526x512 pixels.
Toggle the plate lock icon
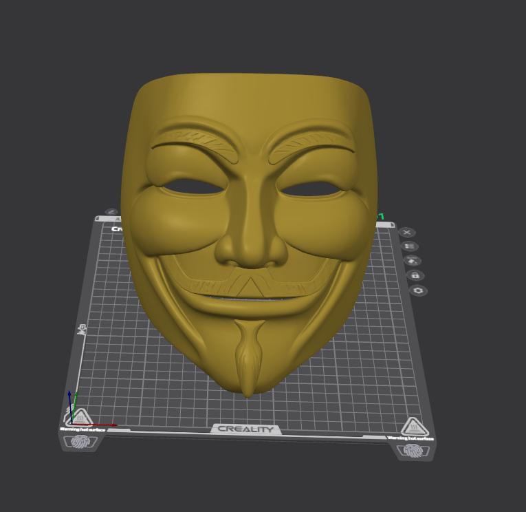(415, 276)
